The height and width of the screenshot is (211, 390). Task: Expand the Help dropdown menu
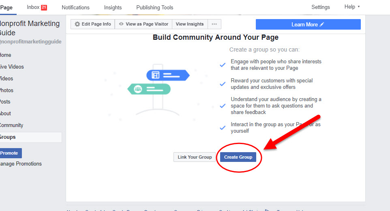point(352,7)
